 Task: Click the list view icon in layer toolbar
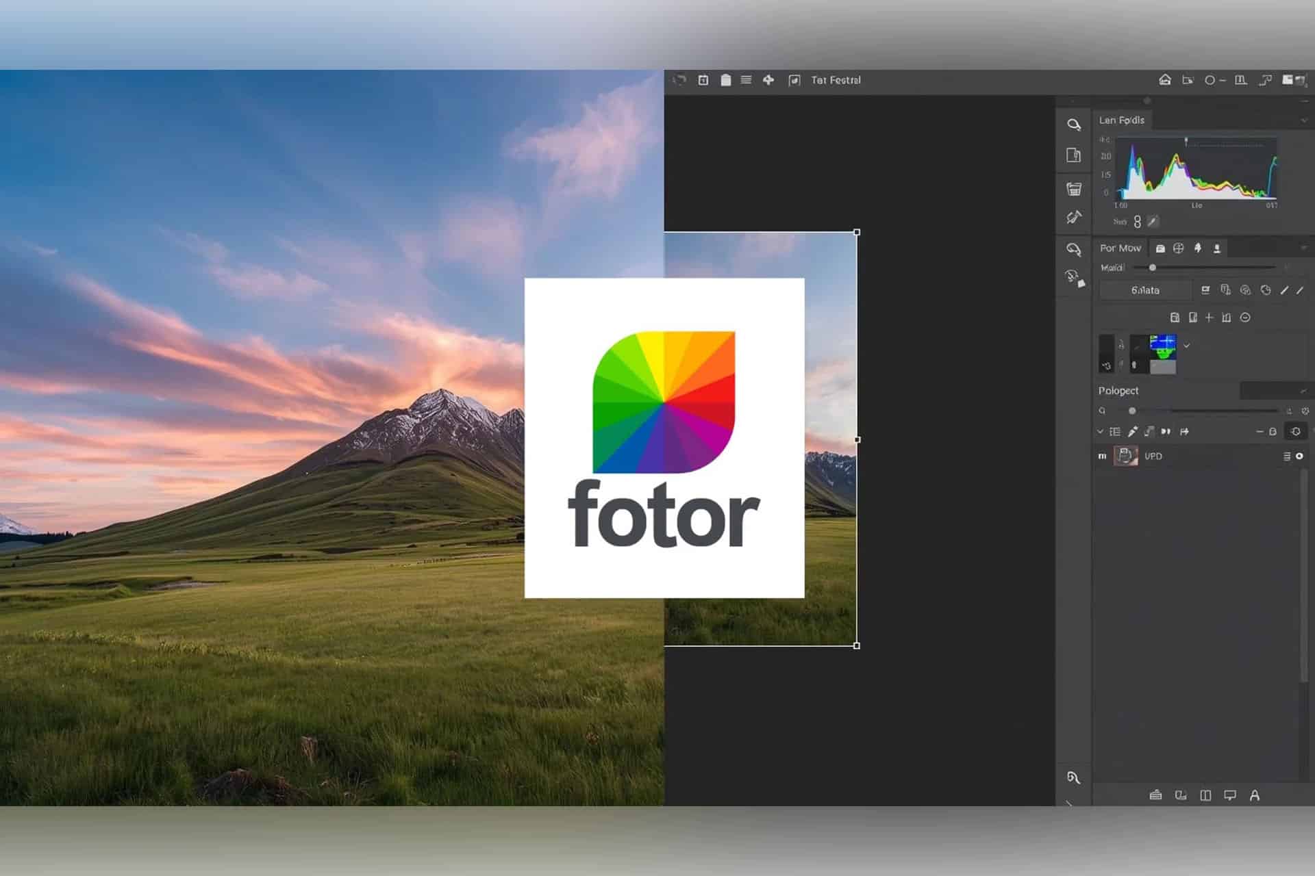point(1115,432)
